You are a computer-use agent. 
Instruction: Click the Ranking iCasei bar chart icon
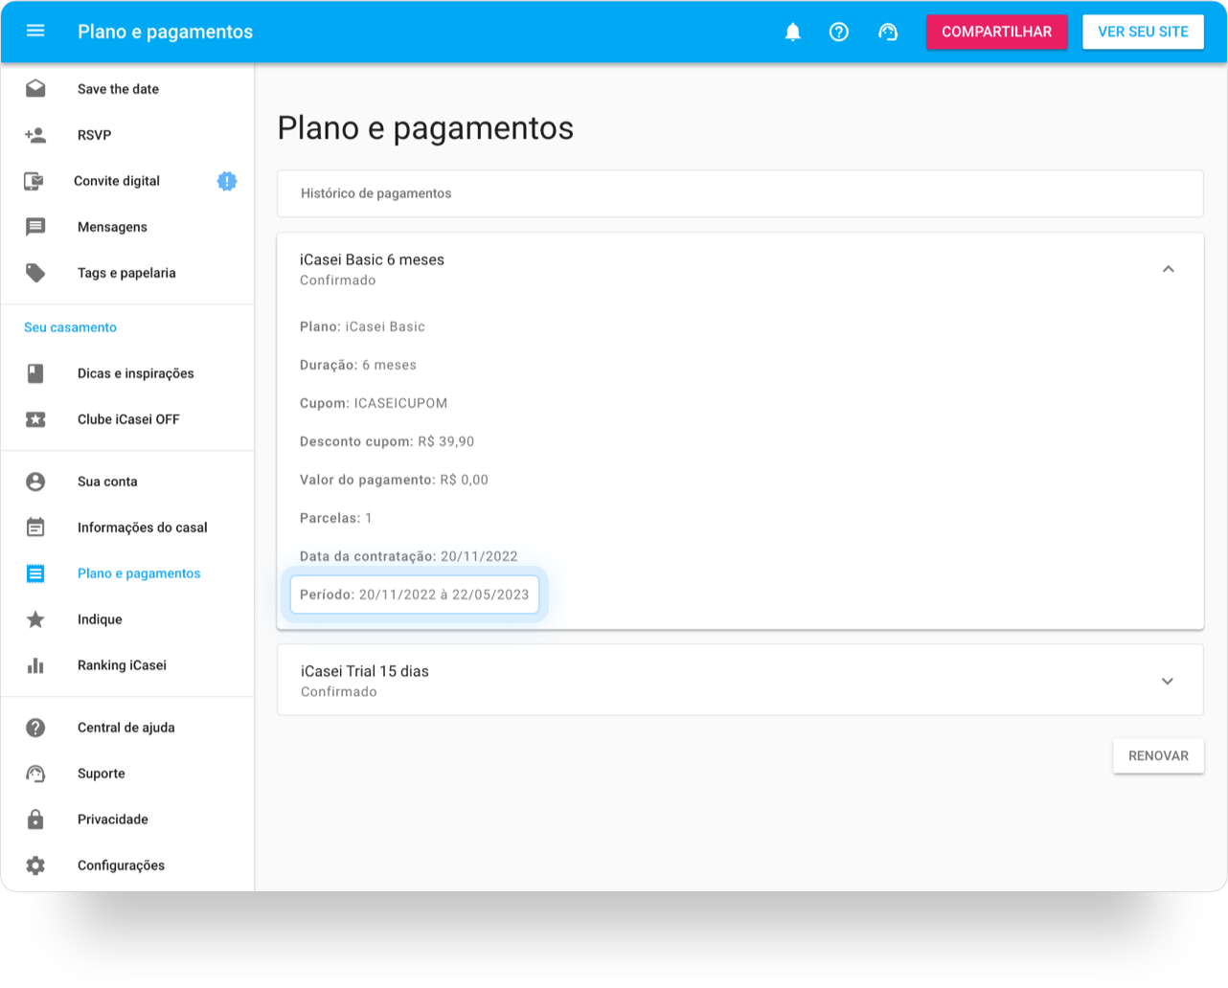click(x=35, y=665)
